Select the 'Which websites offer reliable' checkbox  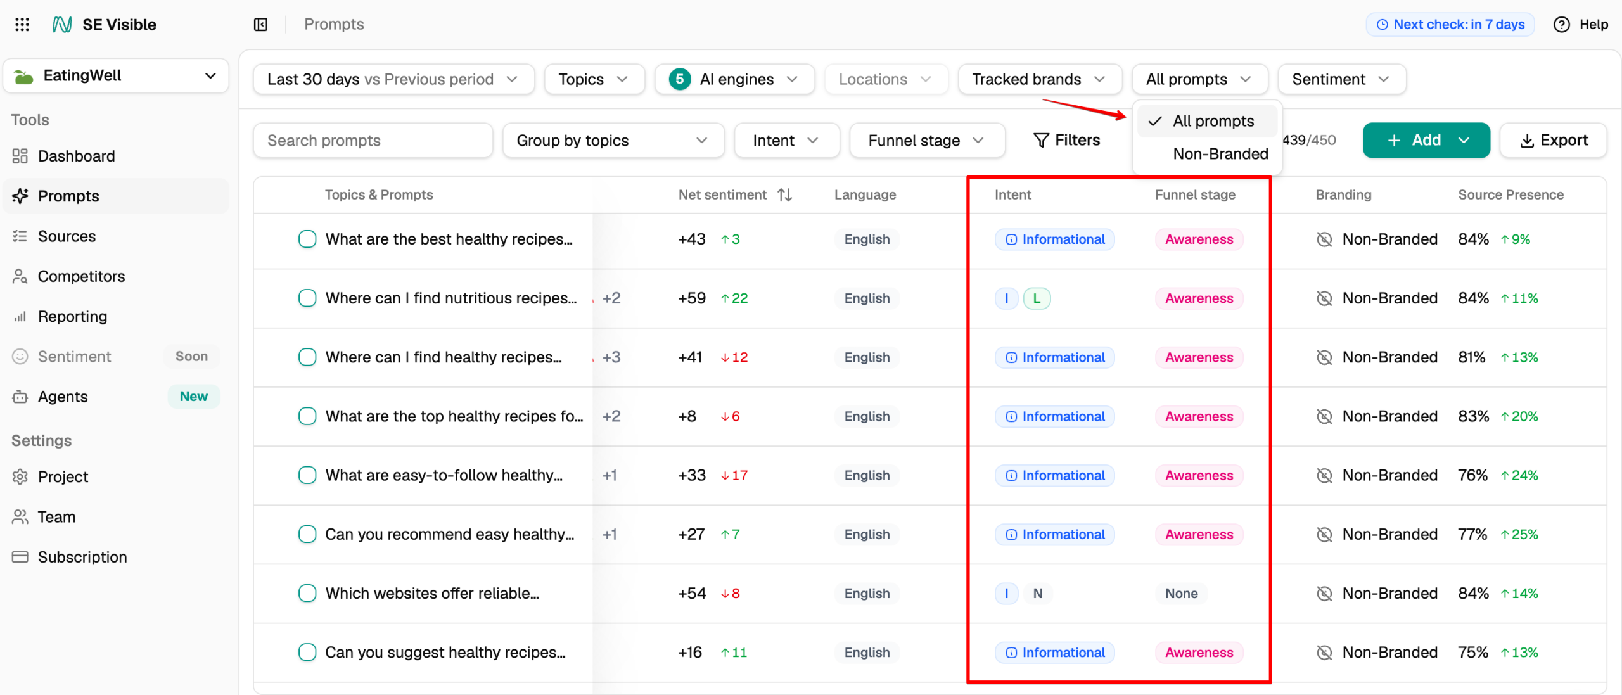click(x=307, y=593)
